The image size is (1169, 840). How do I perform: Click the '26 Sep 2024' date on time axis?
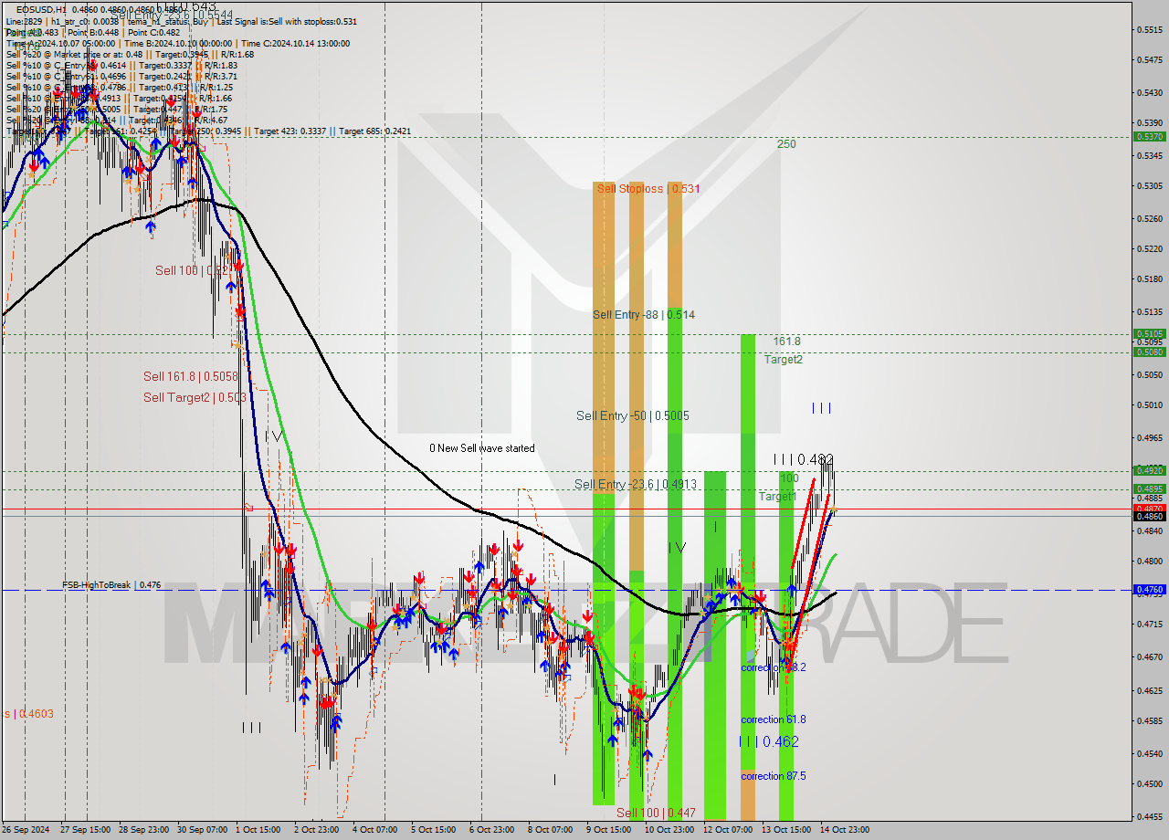pos(26,830)
